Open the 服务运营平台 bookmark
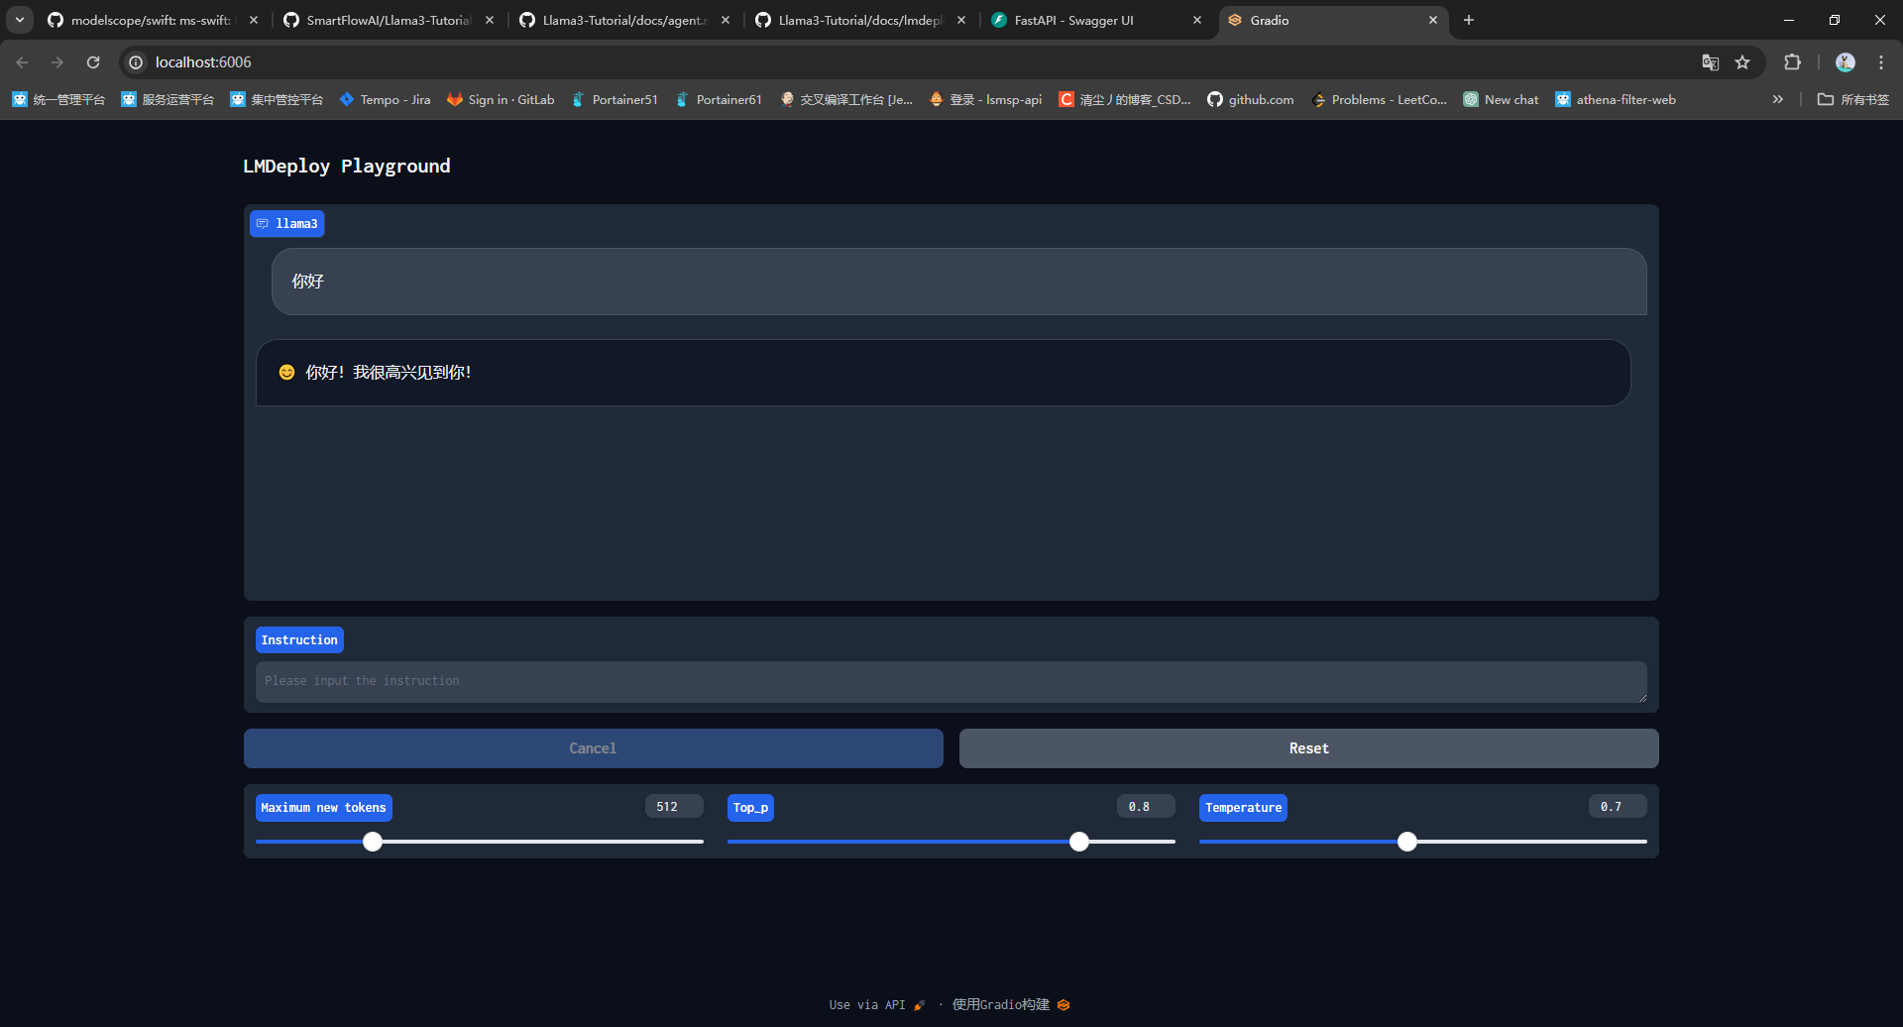Image resolution: width=1903 pixels, height=1027 pixels. (x=168, y=99)
